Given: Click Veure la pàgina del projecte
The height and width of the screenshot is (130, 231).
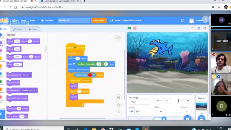Looking at the screenshot, I should [126, 20].
